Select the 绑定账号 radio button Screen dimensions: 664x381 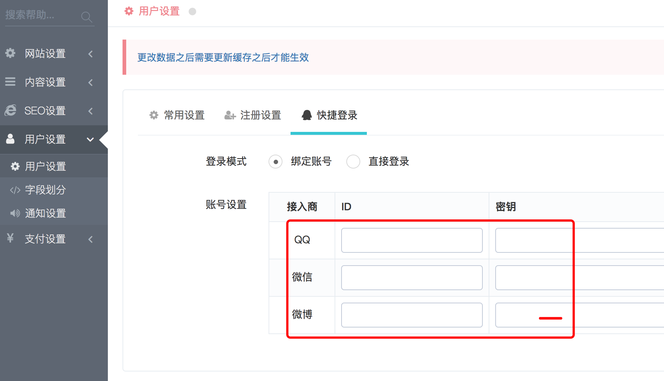[276, 162]
